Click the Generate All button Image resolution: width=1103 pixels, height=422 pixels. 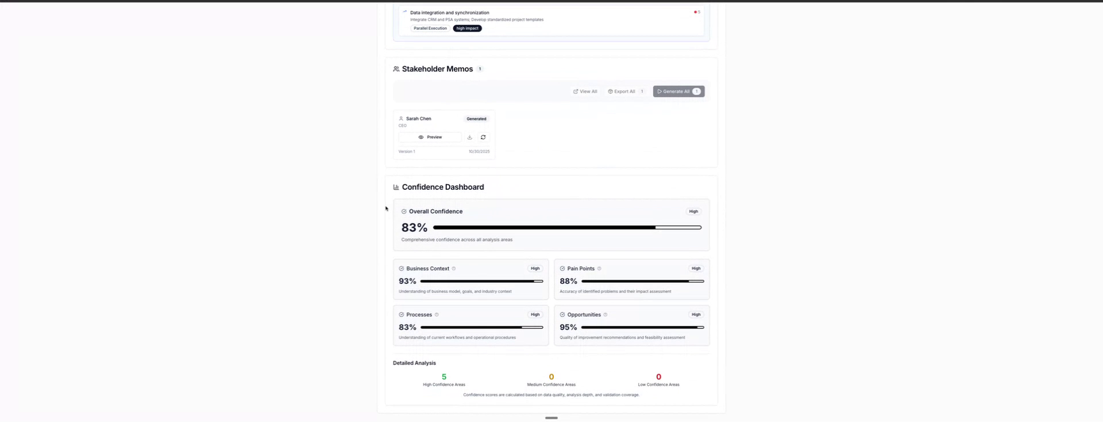click(x=678, y=91)
